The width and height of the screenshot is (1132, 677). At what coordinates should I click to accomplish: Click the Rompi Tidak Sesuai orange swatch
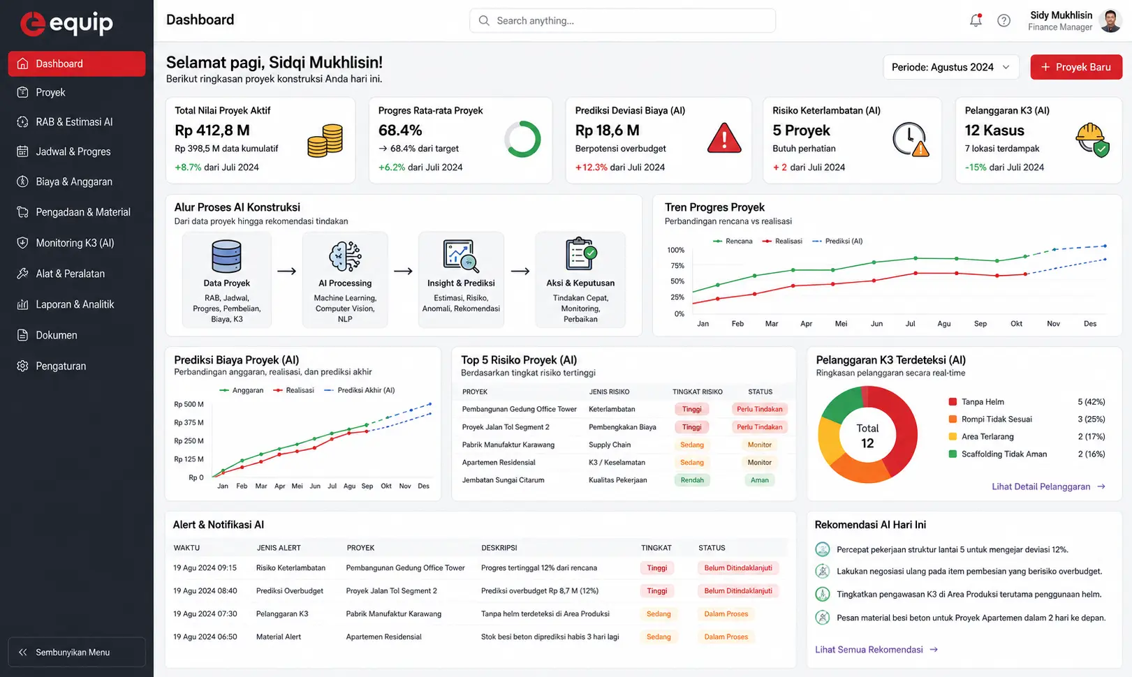tap(953, 419)
